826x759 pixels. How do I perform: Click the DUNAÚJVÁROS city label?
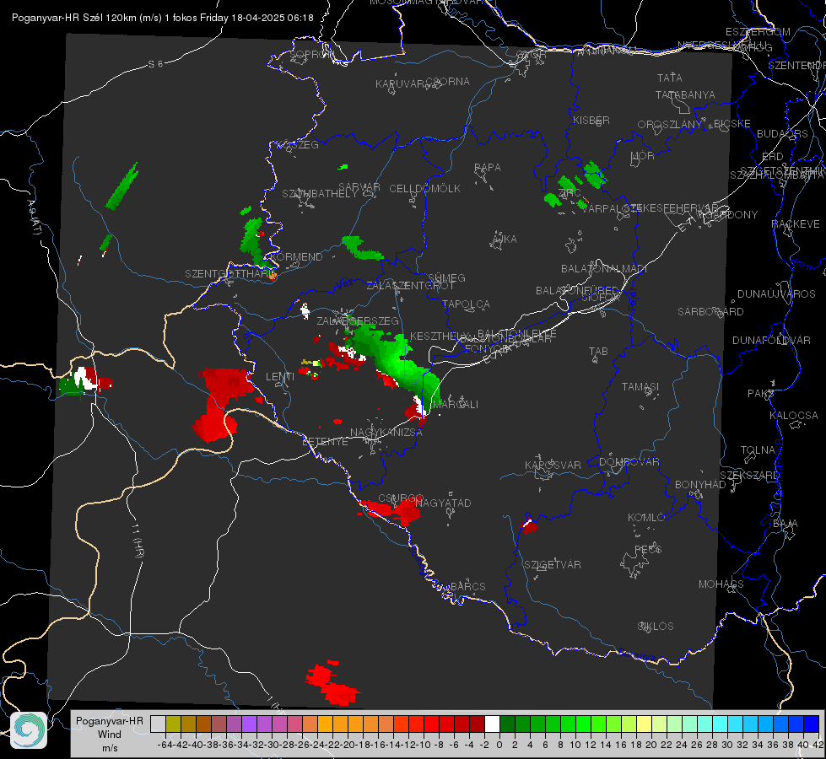pos(776,294)
